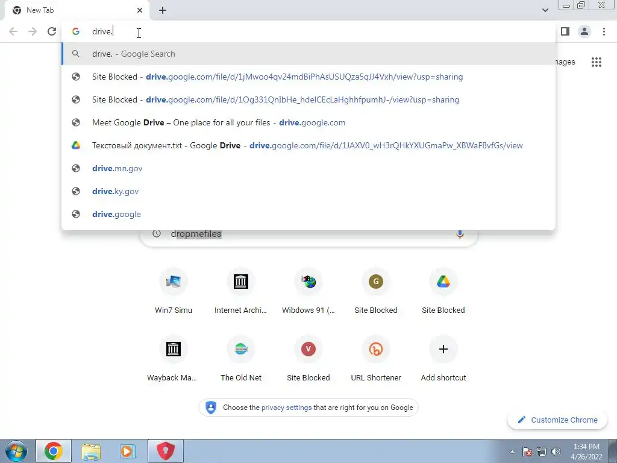617x463 pixels.
Task: Open the media player taskbar icon
Action: pyautogui.click(x=128, y=451)
